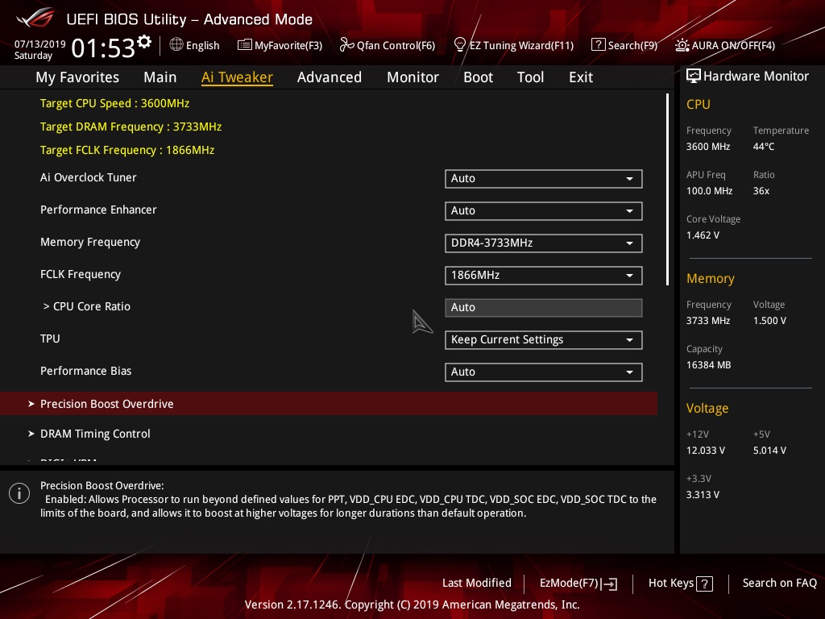Open Performance Bias dropdown

coord(544,372)
